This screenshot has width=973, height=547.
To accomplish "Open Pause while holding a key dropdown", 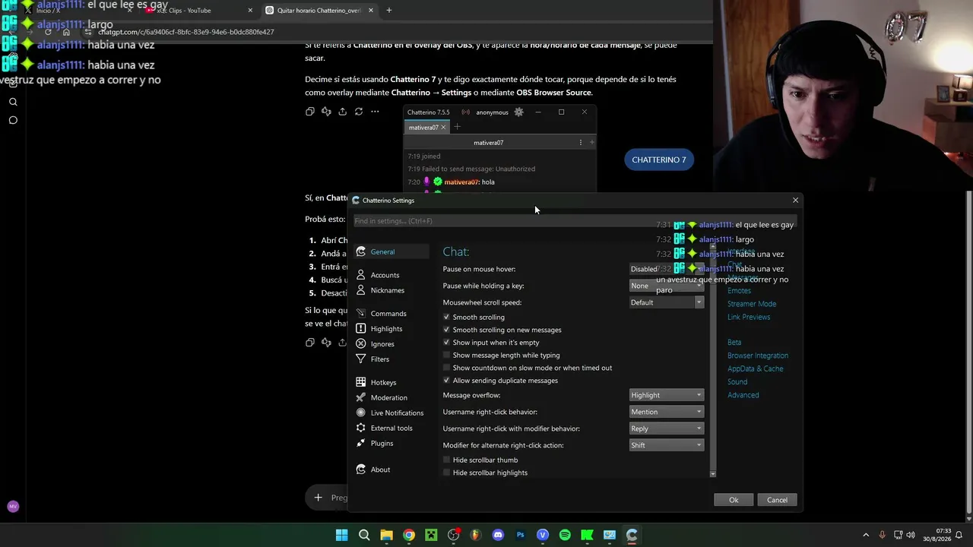I will 667,286.
